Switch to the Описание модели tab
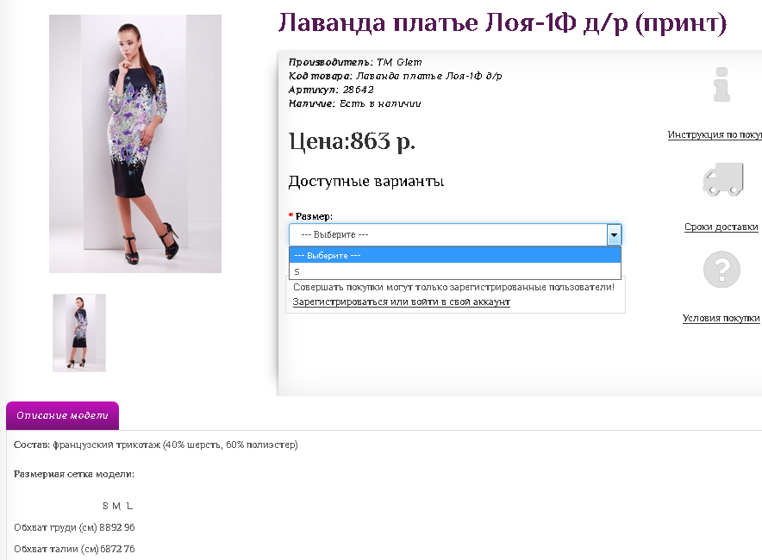This screenshot has height=560, width=762. pos(62,415)
